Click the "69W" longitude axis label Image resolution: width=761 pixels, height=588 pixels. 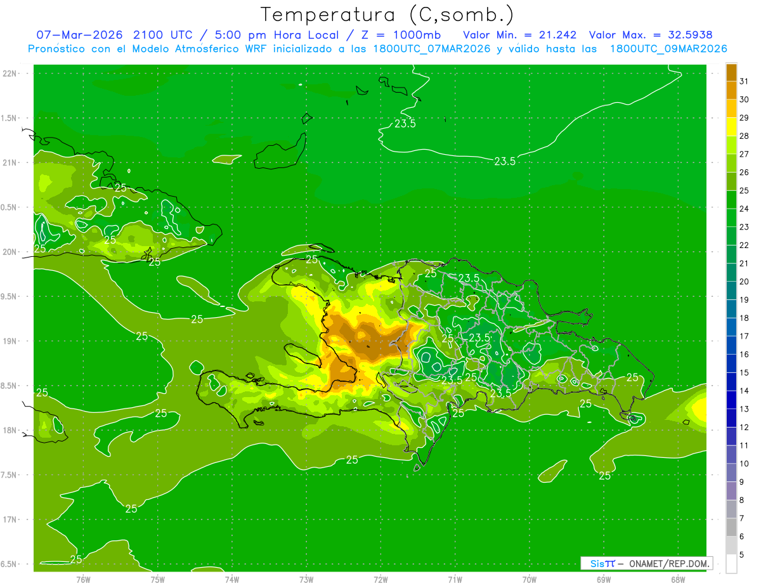(603, 580)
